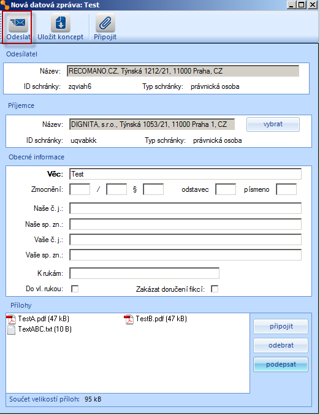Image resolution: width=320 pixels, height=415 pixels.
Task: Toggle the Zakázat doručení fikcí checkbox
Action: 215,289
